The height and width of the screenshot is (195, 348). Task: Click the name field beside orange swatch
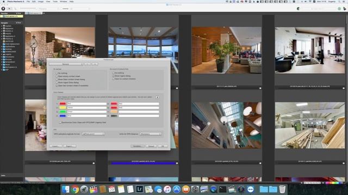tap(139, 112)
